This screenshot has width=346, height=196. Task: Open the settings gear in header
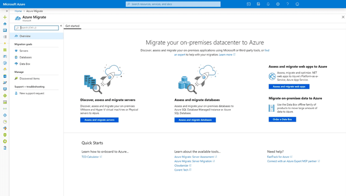pyautogui.click(x=278, y=4)
